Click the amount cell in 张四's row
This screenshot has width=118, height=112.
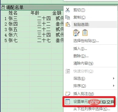point(58,24)
